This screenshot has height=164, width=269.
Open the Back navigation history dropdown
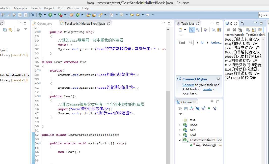[143, 15]
